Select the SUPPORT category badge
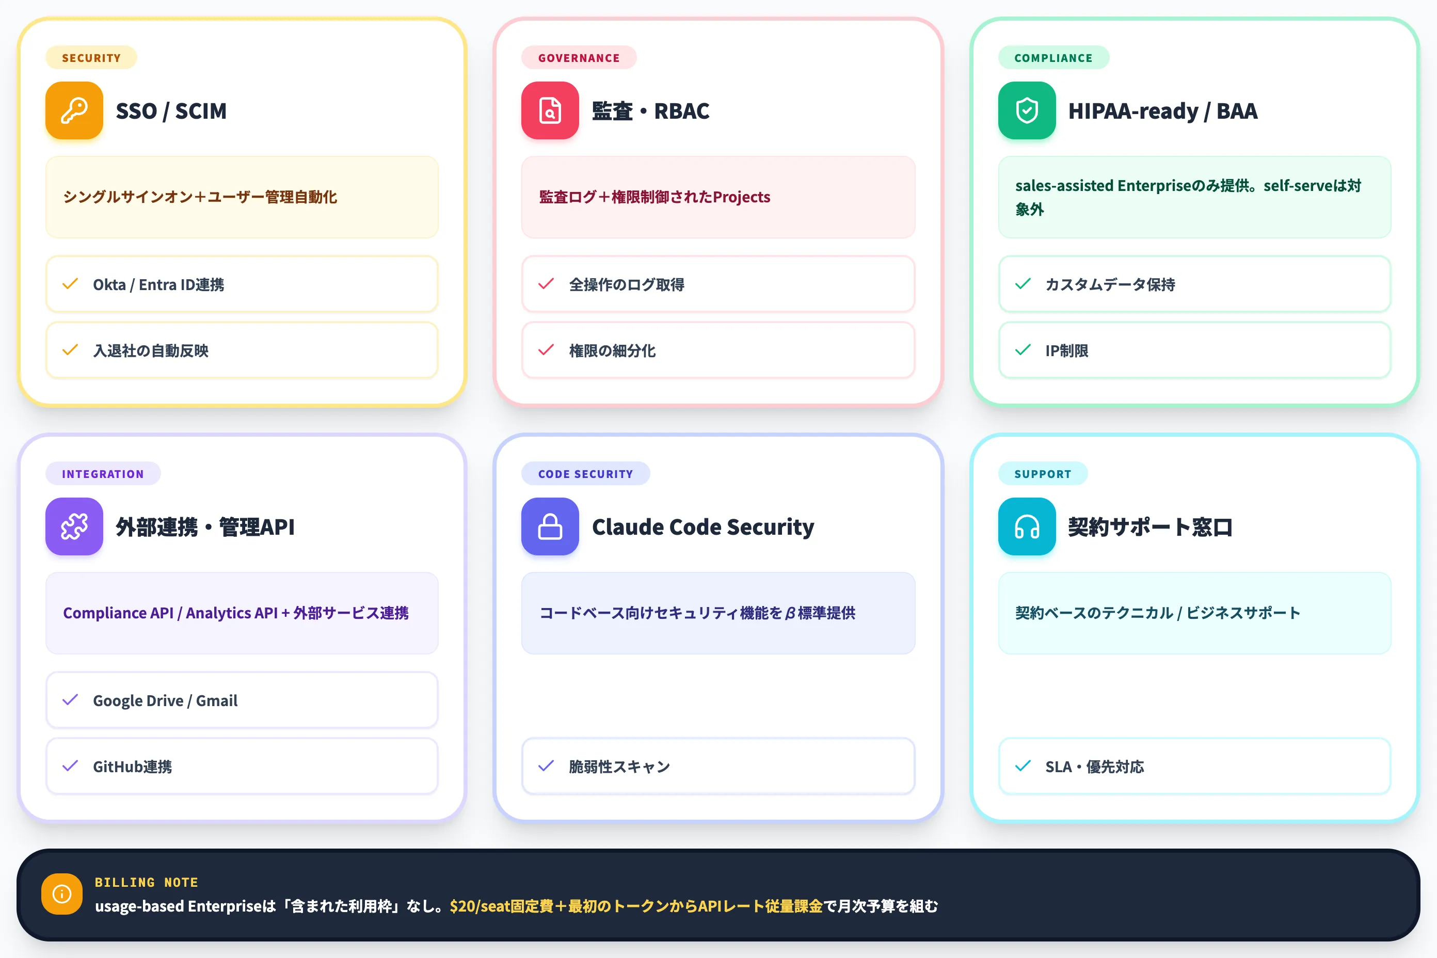Viewport: 1437px width, 958px height. click(1042, 474)
